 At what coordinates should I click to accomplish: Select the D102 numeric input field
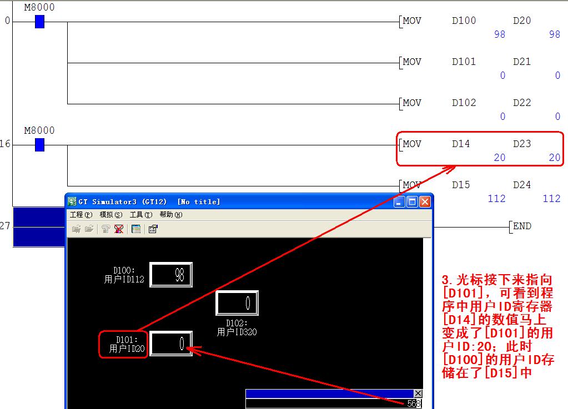[x=237, y=303]
